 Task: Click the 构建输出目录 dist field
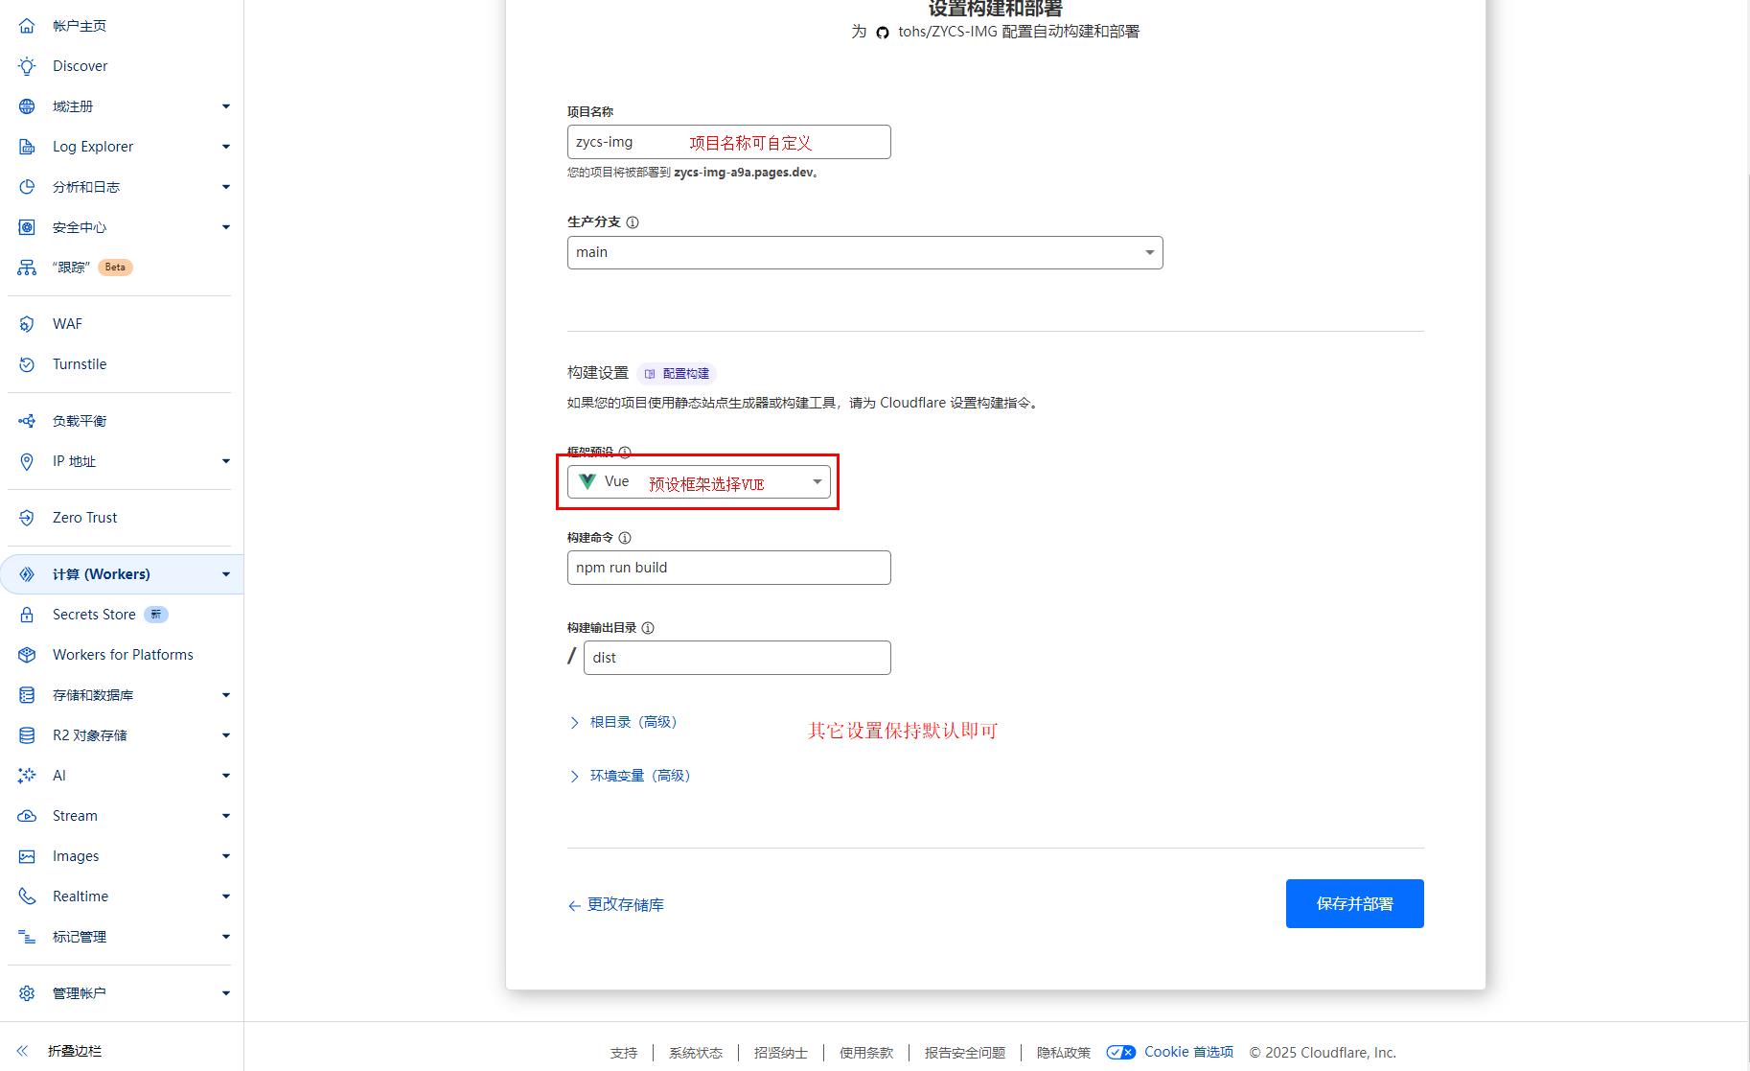(x=736, y=658)
